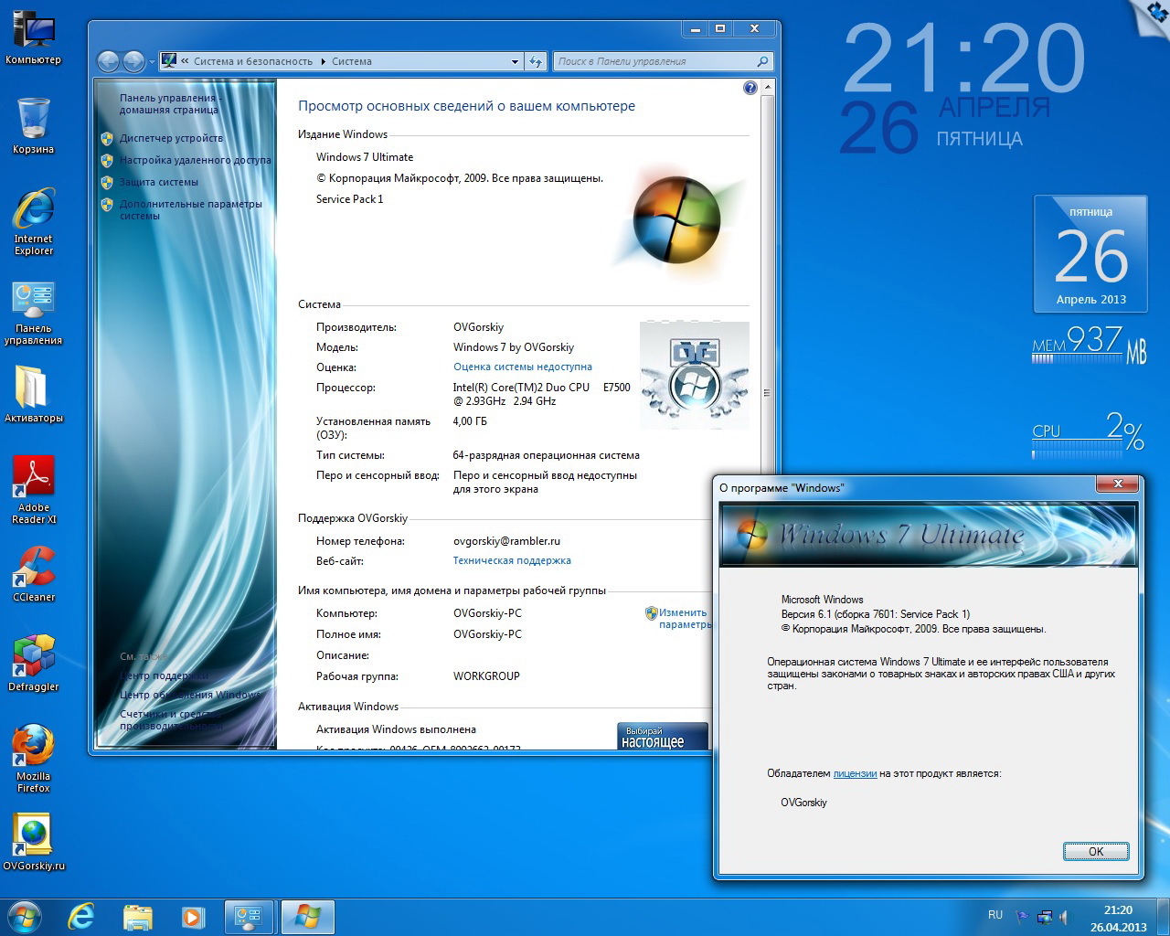The image size is (1170, 936).
Task: Click Оценка системы недоступна link
Action: tap(523, 367)
